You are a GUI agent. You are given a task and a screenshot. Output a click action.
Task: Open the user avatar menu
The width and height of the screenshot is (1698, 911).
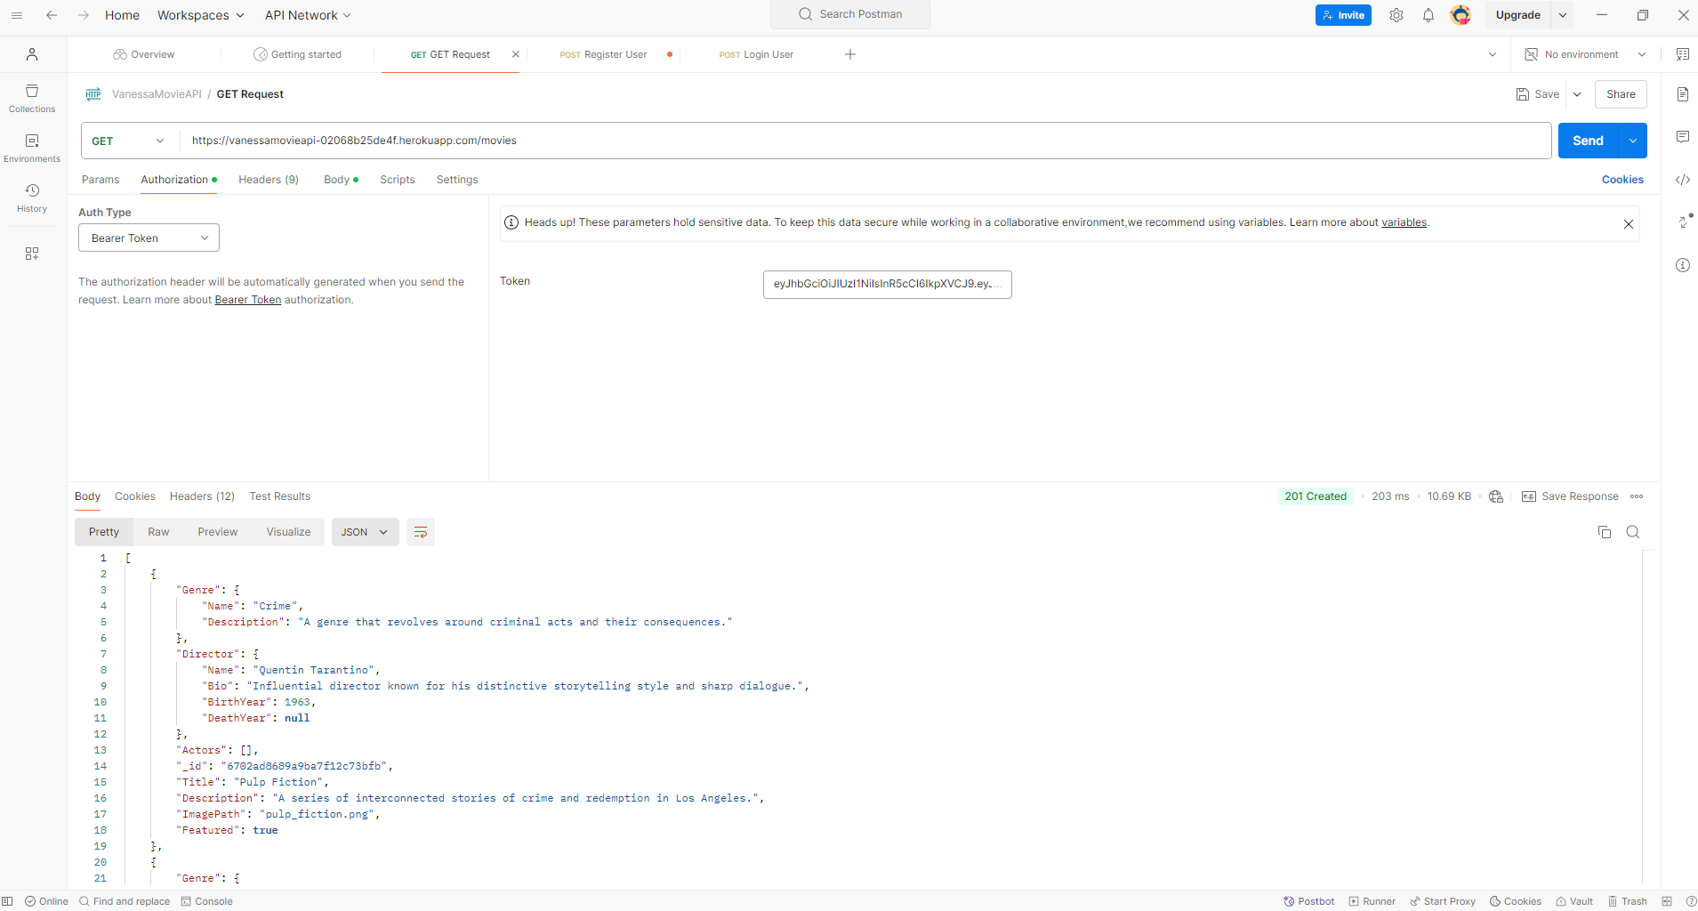(1461, 15)
